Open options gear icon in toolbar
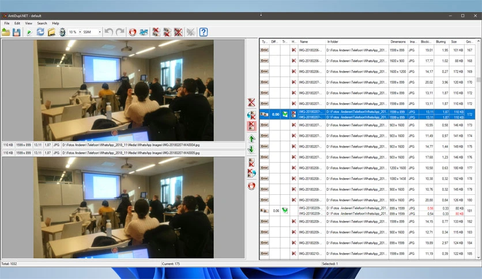 coord(62,32)
